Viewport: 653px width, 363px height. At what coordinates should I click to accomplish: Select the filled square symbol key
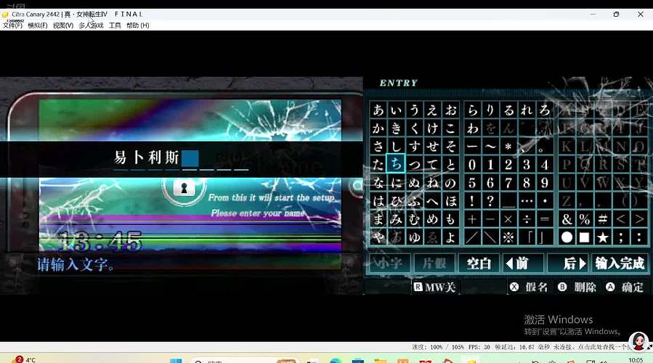(585, 237)
